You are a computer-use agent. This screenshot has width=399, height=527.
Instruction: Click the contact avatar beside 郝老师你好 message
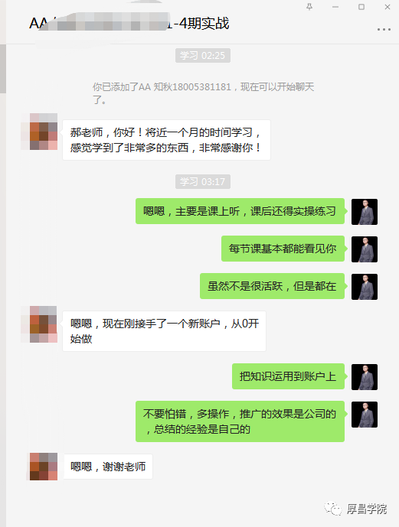click(44, 132)
